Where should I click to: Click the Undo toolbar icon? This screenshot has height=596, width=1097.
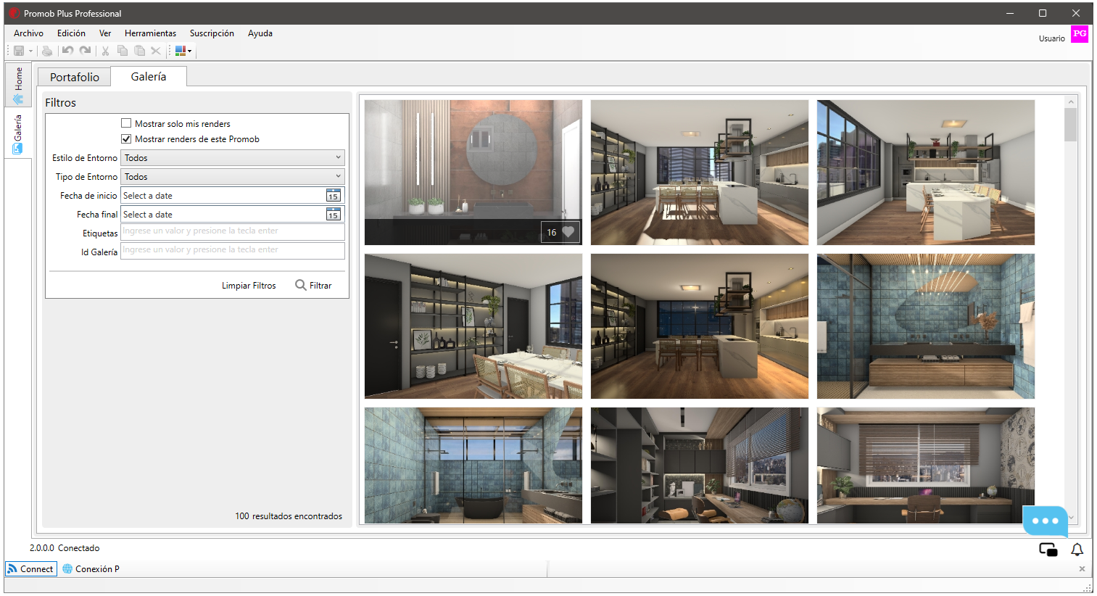[x=67, y=51]
